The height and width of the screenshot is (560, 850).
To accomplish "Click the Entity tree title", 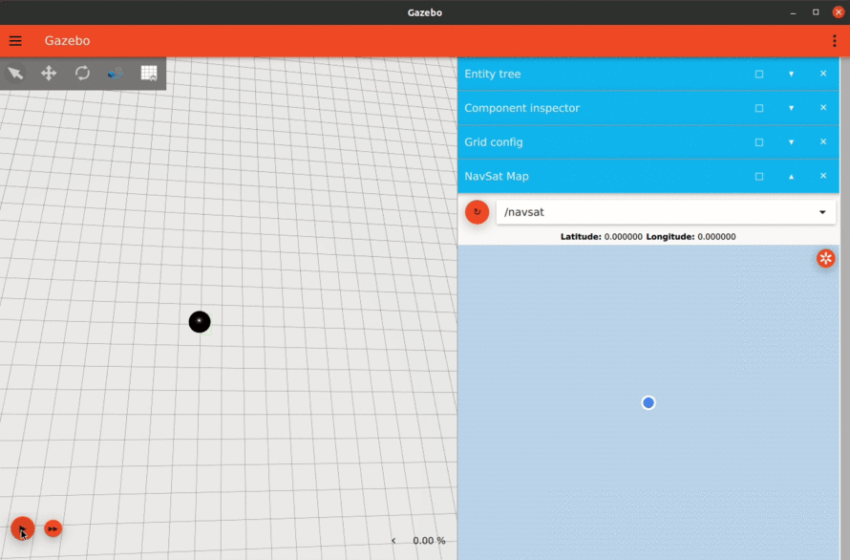I will coord(492,74).
